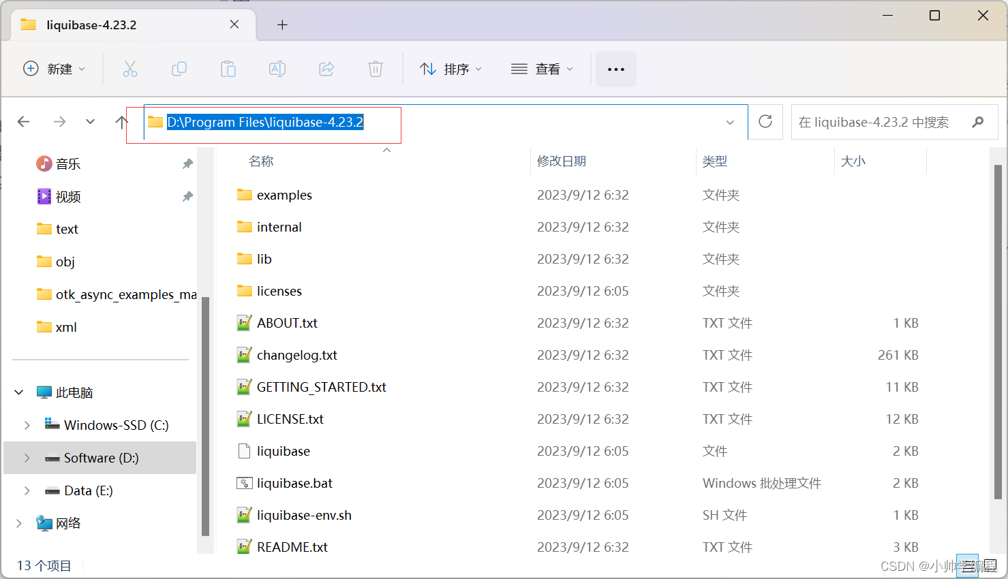Click the liquibase.bat file icon

(245, 483)
